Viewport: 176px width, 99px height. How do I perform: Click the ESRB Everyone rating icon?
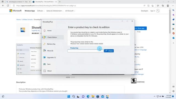pos(134,81)
